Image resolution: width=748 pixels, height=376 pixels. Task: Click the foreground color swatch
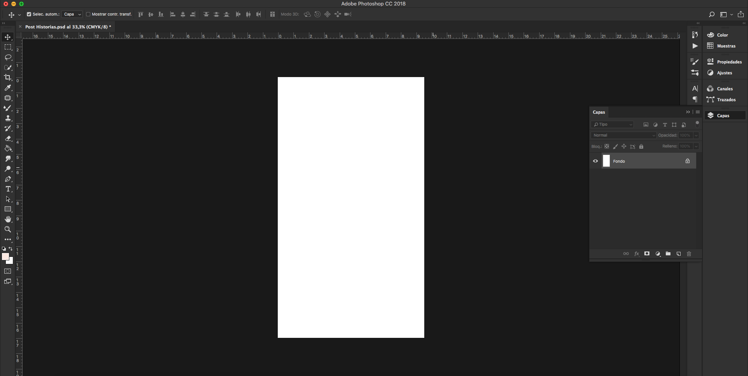pos(5,257)
